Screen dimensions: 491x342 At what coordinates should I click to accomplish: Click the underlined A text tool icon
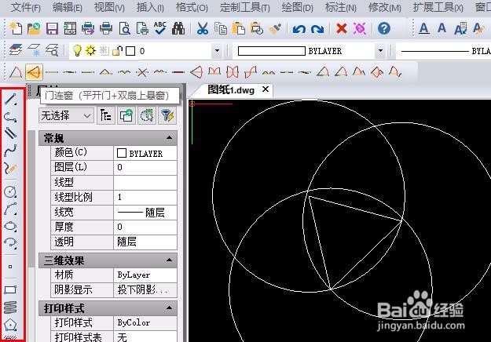pos(424,28)
